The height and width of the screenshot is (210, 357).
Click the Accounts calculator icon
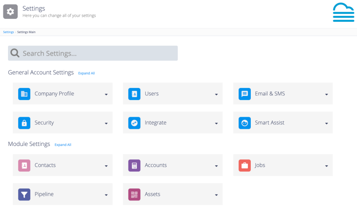(x=134, y=165)
